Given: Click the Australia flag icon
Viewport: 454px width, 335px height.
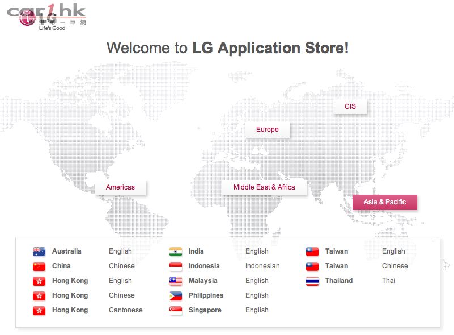Looking at the screenshot, I should click(39, 252).
